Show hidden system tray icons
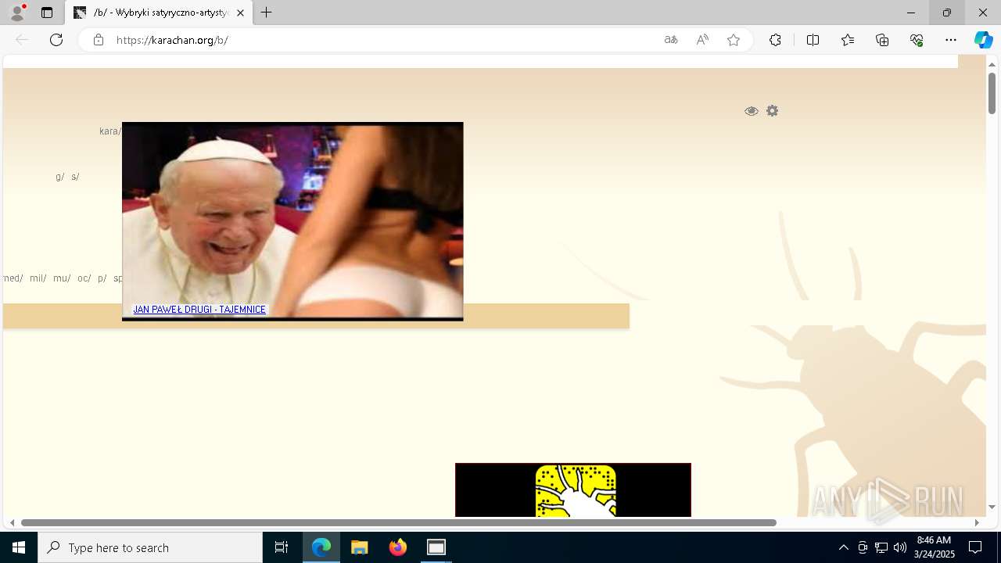The image size is (1001, 563). point(843,547)
